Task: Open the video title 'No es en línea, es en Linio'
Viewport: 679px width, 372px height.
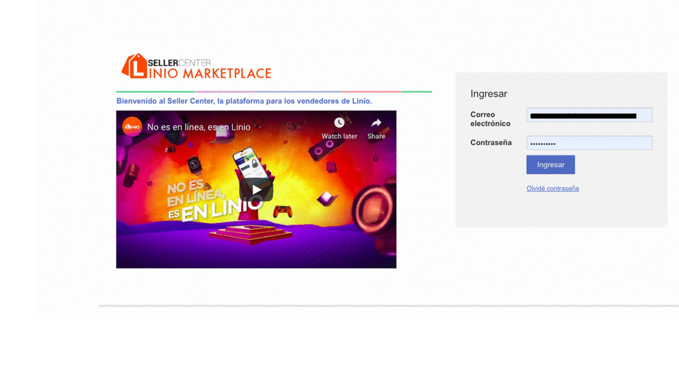Action: pos(199,127)
